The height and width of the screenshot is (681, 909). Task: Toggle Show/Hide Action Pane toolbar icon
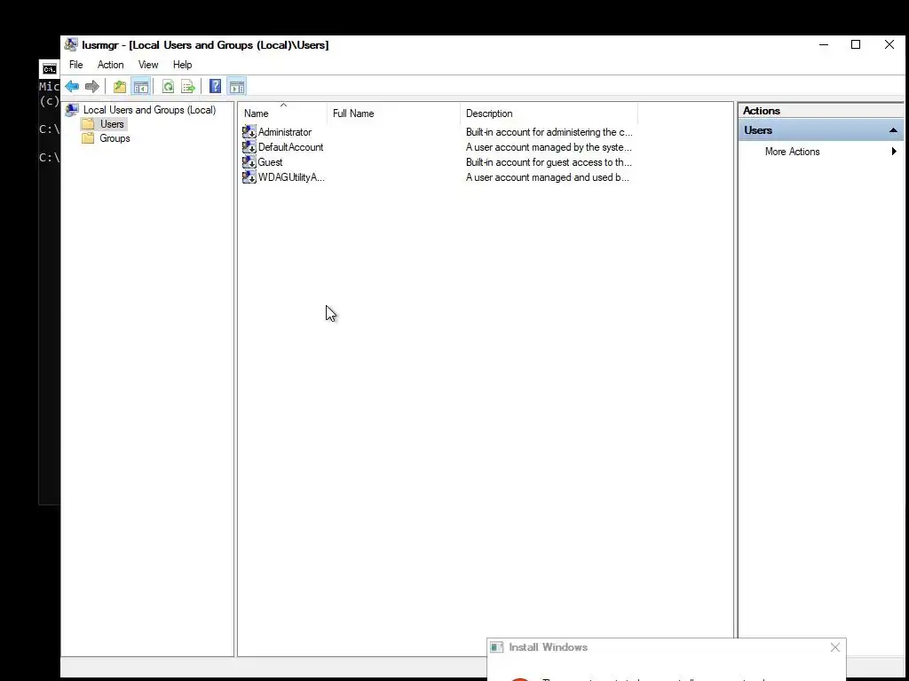pos(236,87)
